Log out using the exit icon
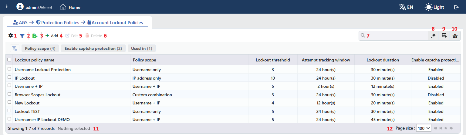The image size is (466, 135). pos(456,7)
